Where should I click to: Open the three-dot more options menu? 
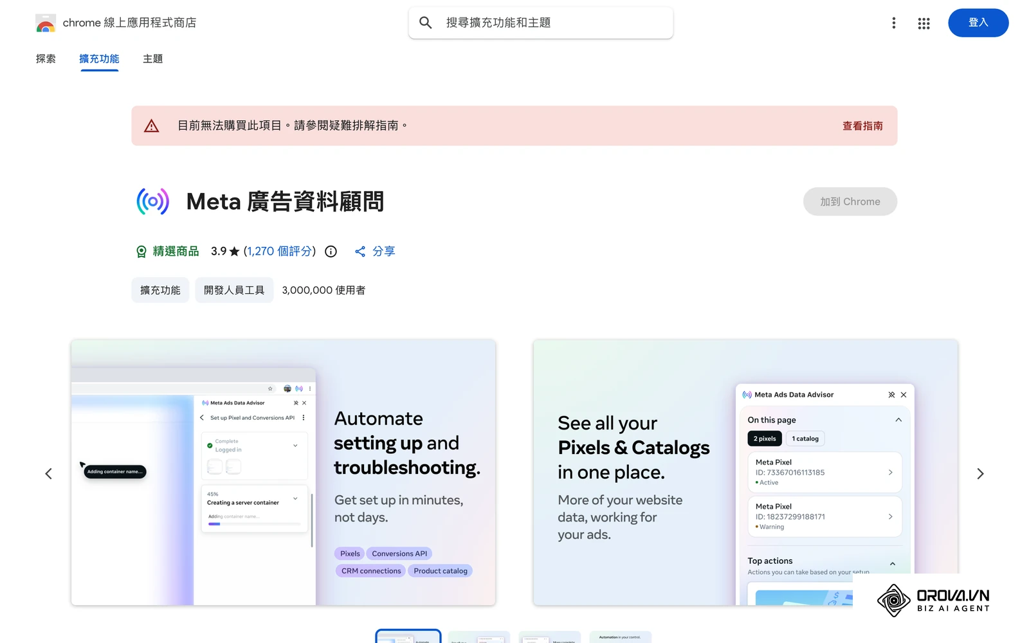click(893, 23)
